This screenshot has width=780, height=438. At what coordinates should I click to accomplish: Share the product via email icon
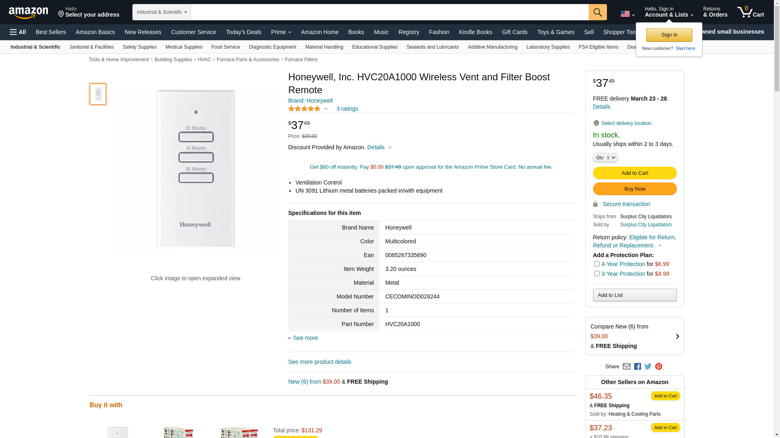click(626, 367)
